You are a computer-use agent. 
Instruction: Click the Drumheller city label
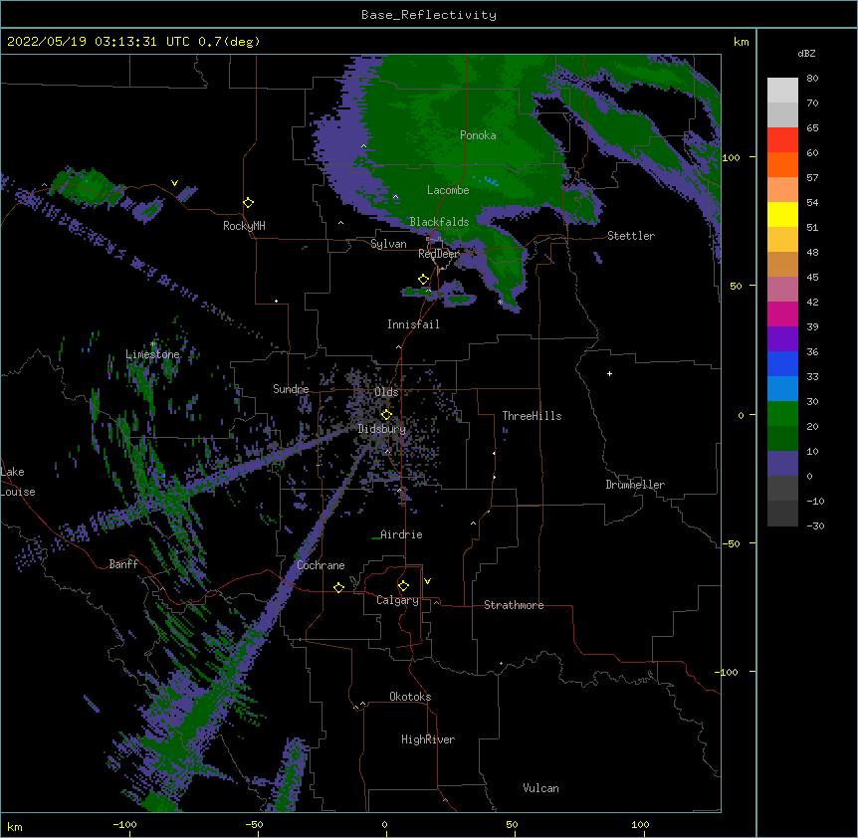635,485
